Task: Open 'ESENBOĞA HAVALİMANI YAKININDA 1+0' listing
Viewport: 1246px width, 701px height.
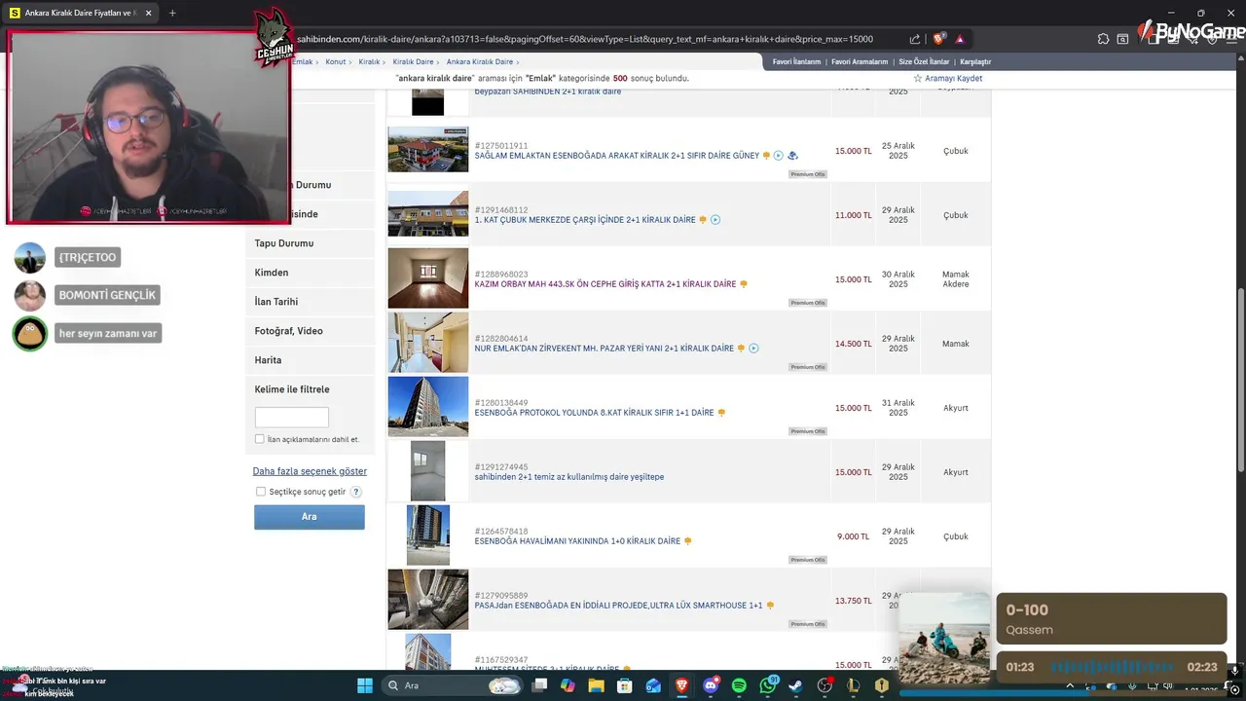Action: point(577,541)
